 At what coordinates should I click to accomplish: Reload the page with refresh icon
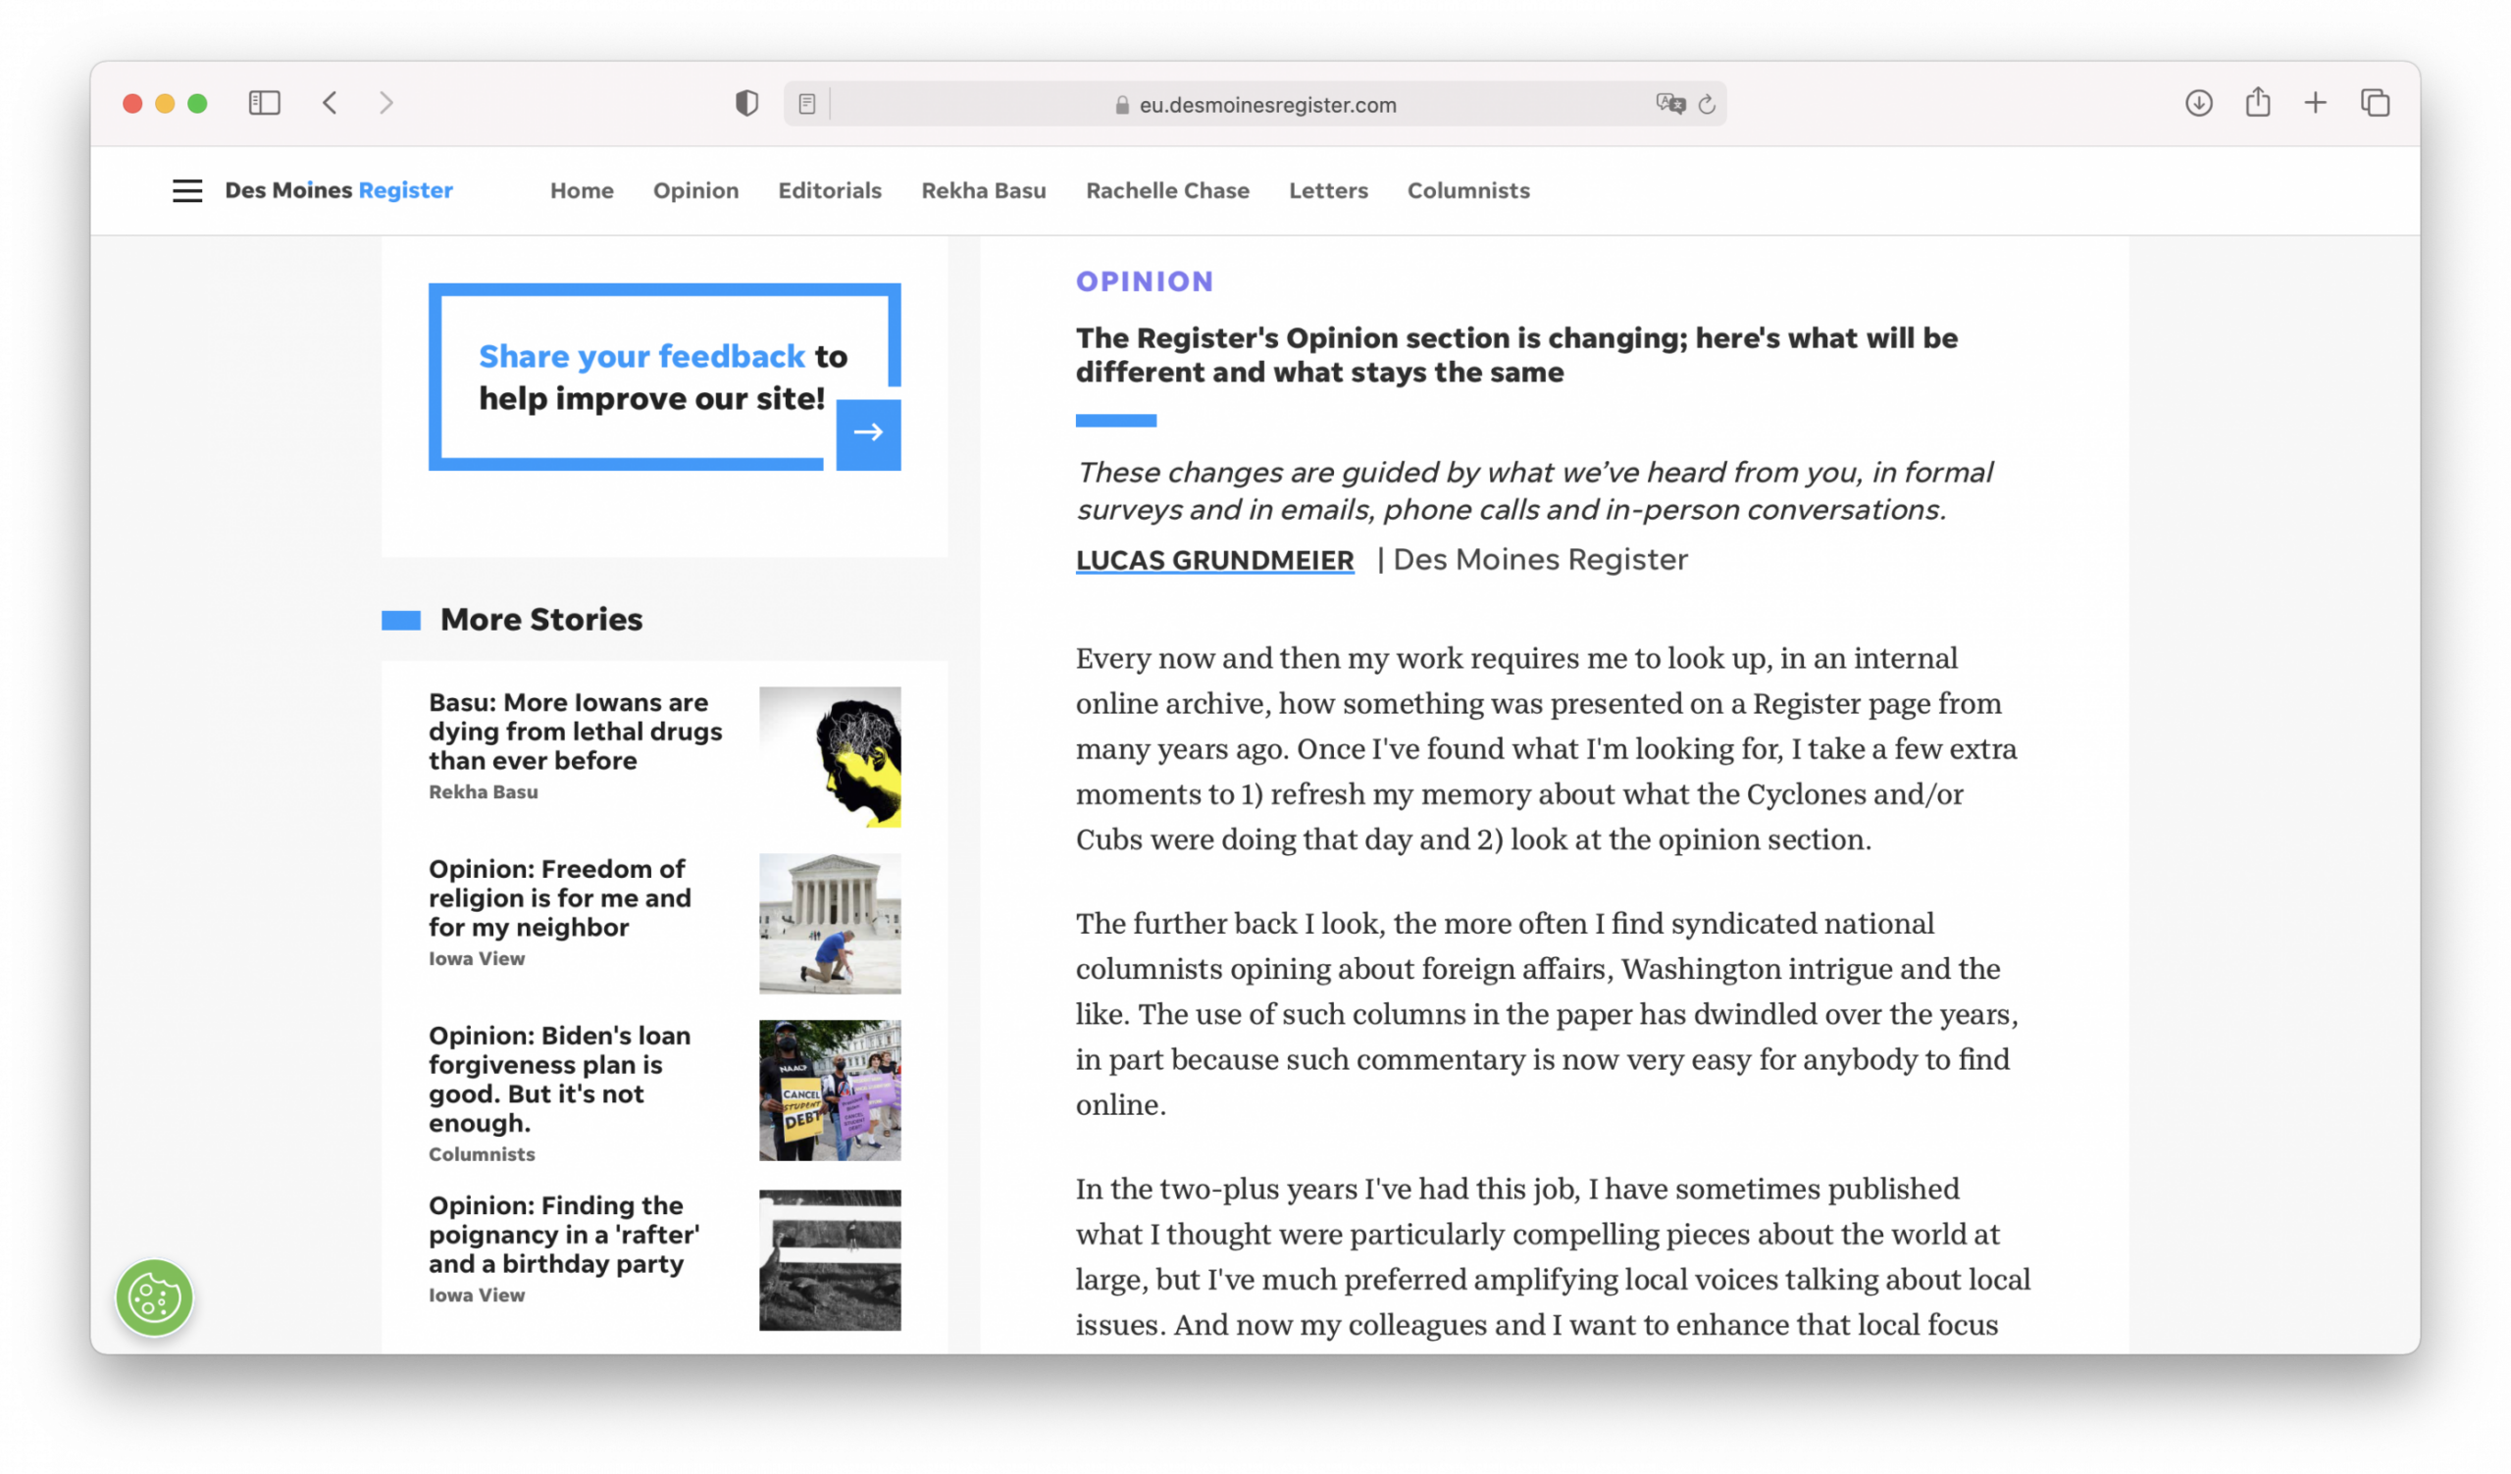coord(1707,104)
